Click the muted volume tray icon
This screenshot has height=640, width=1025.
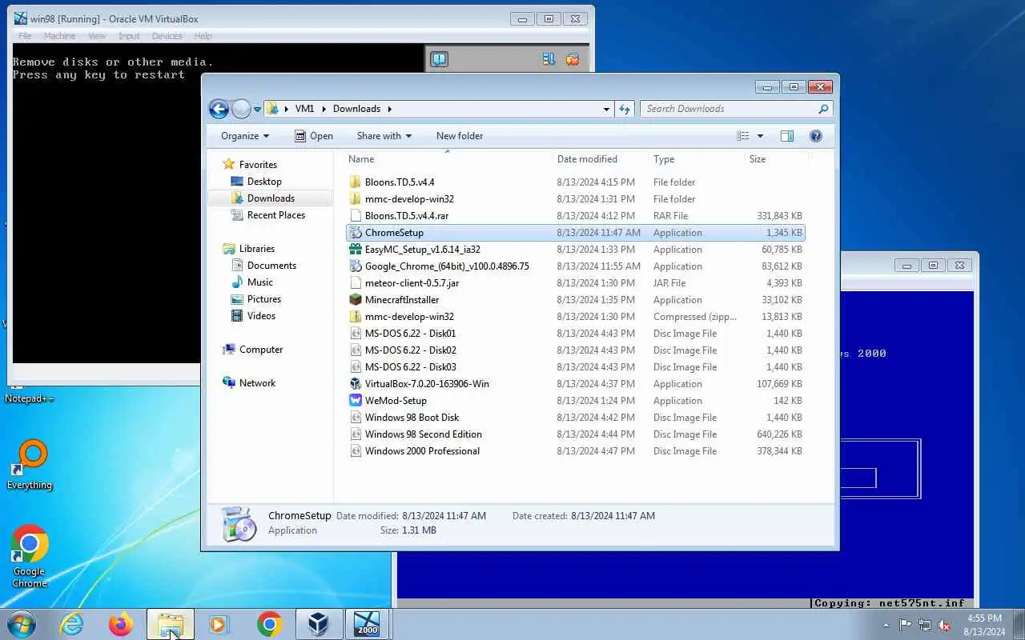click(944, 625)
